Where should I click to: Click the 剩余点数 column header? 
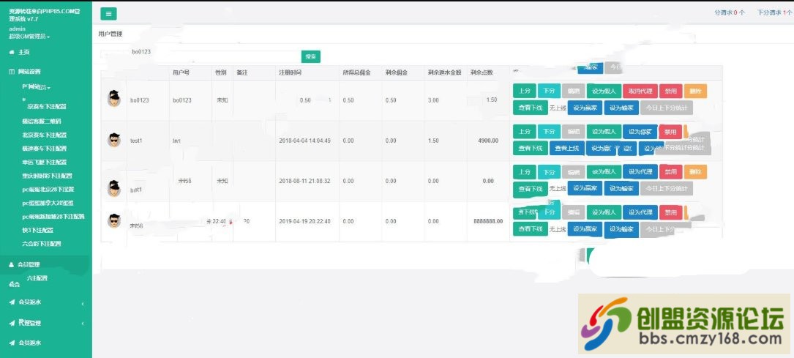point(481,72)
